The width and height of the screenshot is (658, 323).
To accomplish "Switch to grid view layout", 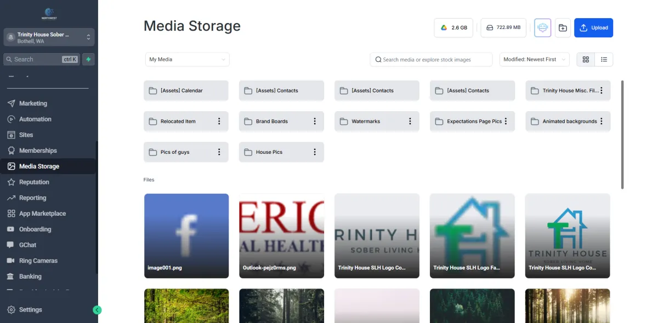I will tap(586, 59).
